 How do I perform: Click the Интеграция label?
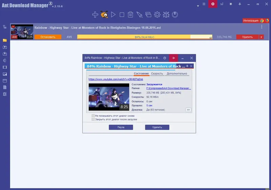(x=251, y=21)
